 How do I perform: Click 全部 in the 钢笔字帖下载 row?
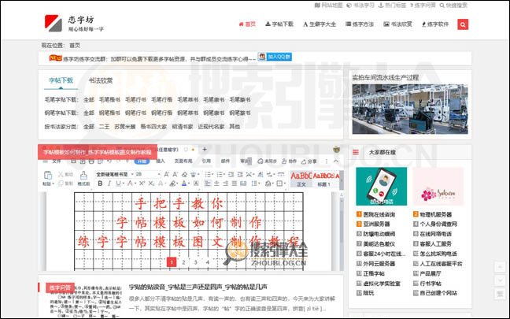89,113
